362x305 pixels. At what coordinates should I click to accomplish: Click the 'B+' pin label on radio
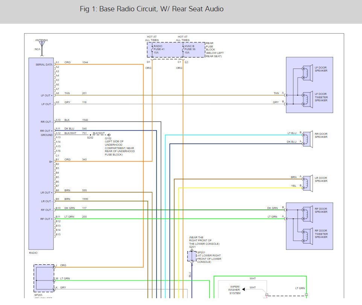pyautogui.click(x=51, y=162)
